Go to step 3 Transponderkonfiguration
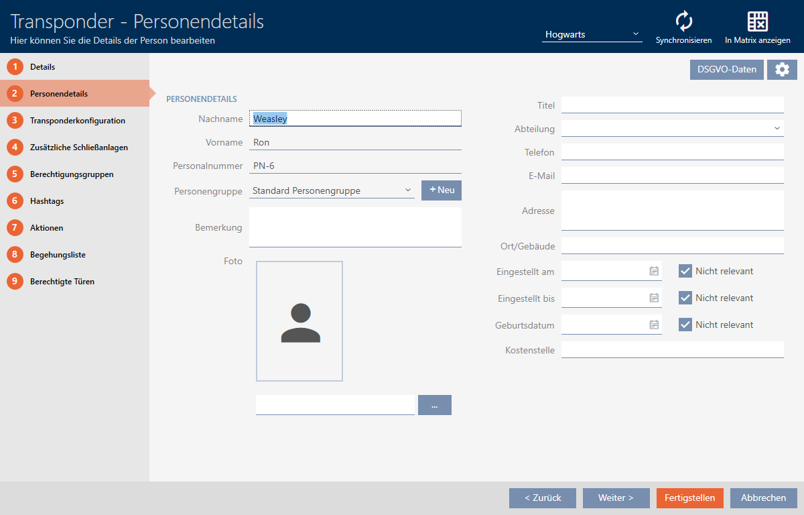Image resolution: width=804 pixels, height=515 pixels. (x=77, y=121)
